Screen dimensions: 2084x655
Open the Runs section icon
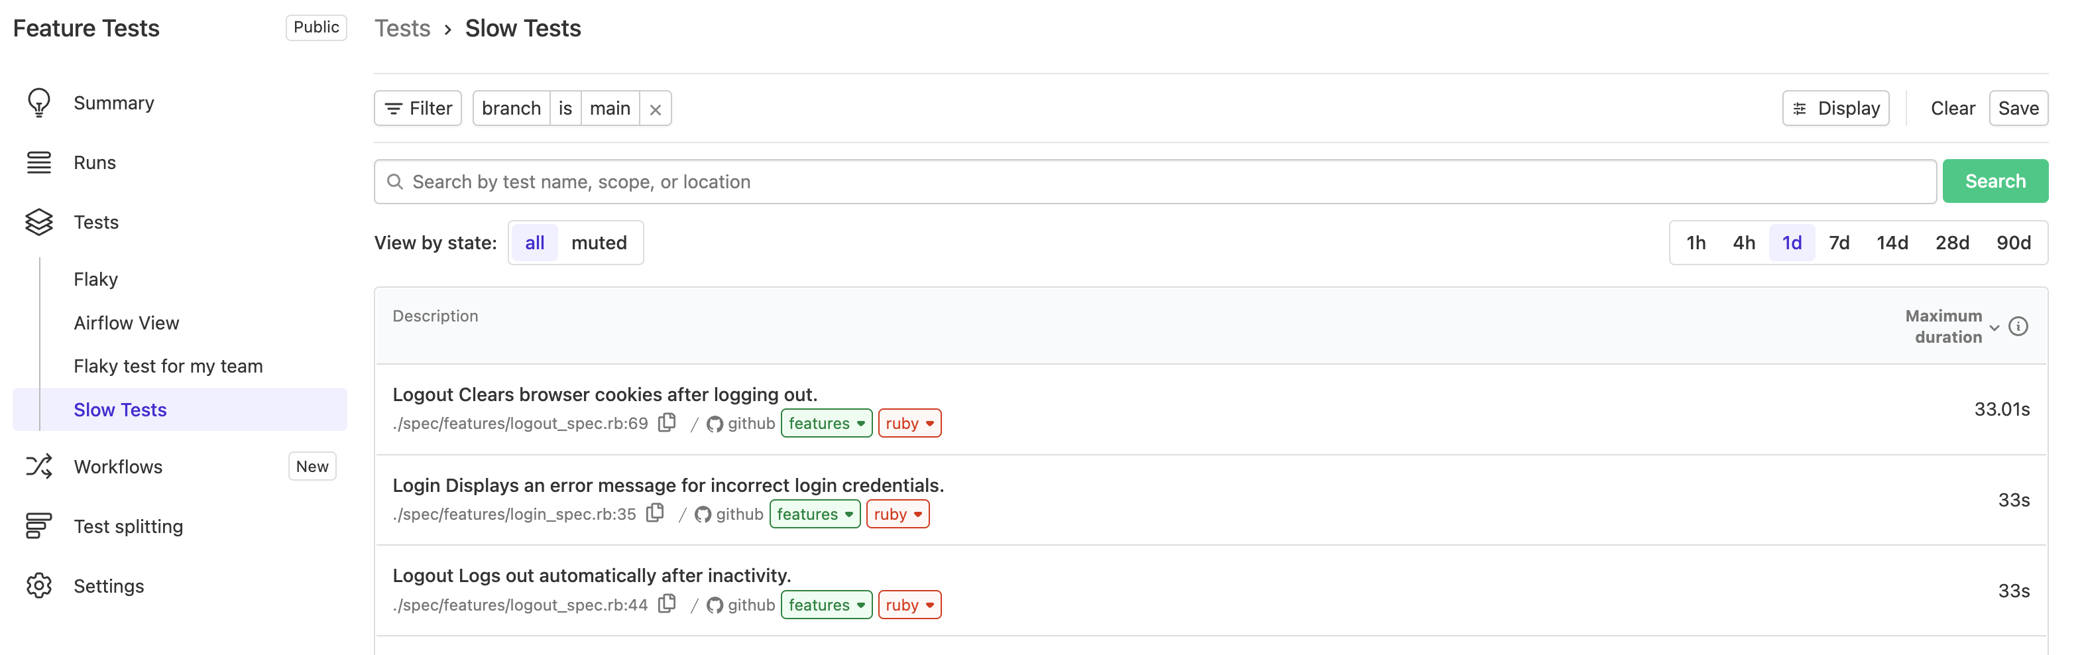[x=39, y=162]
